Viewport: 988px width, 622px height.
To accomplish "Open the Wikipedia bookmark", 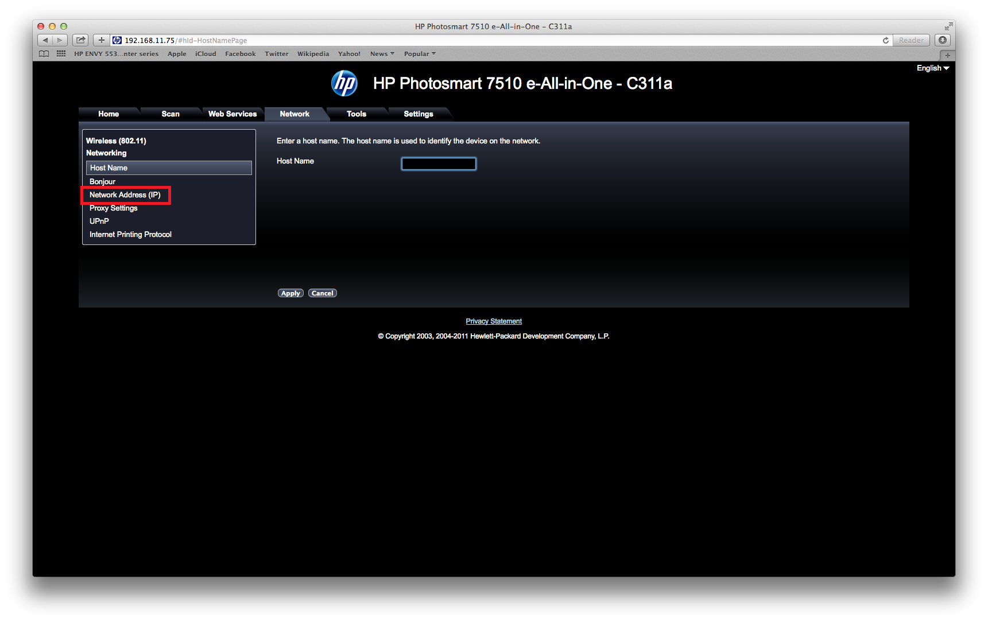I will [x=313, y=54].
